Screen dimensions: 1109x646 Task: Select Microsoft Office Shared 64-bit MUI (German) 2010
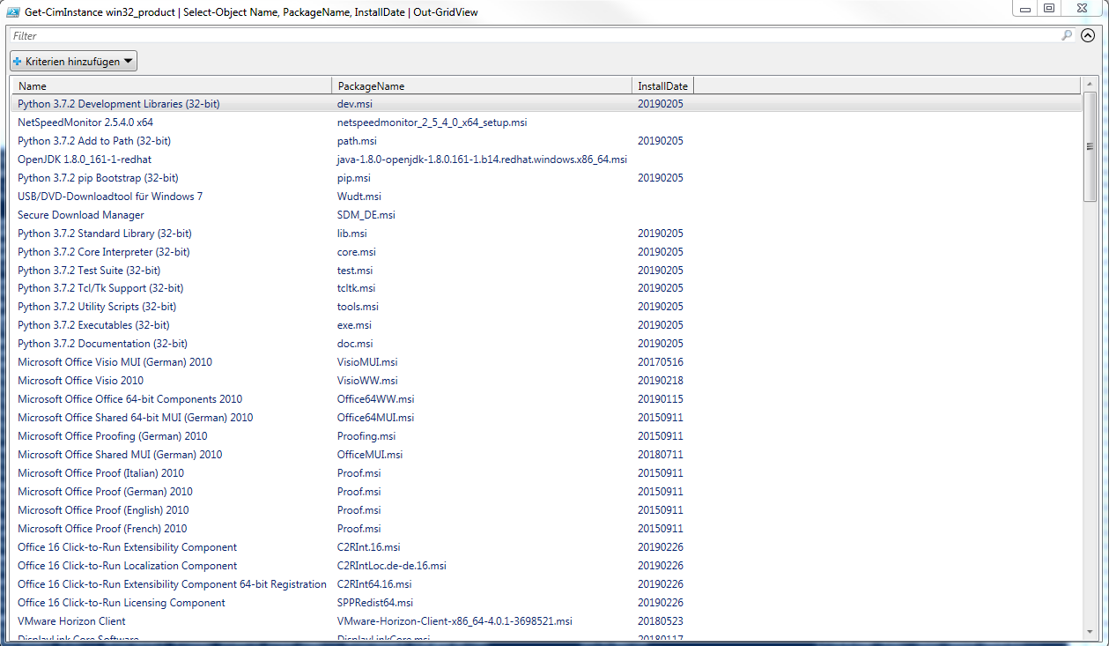point(546,418)
